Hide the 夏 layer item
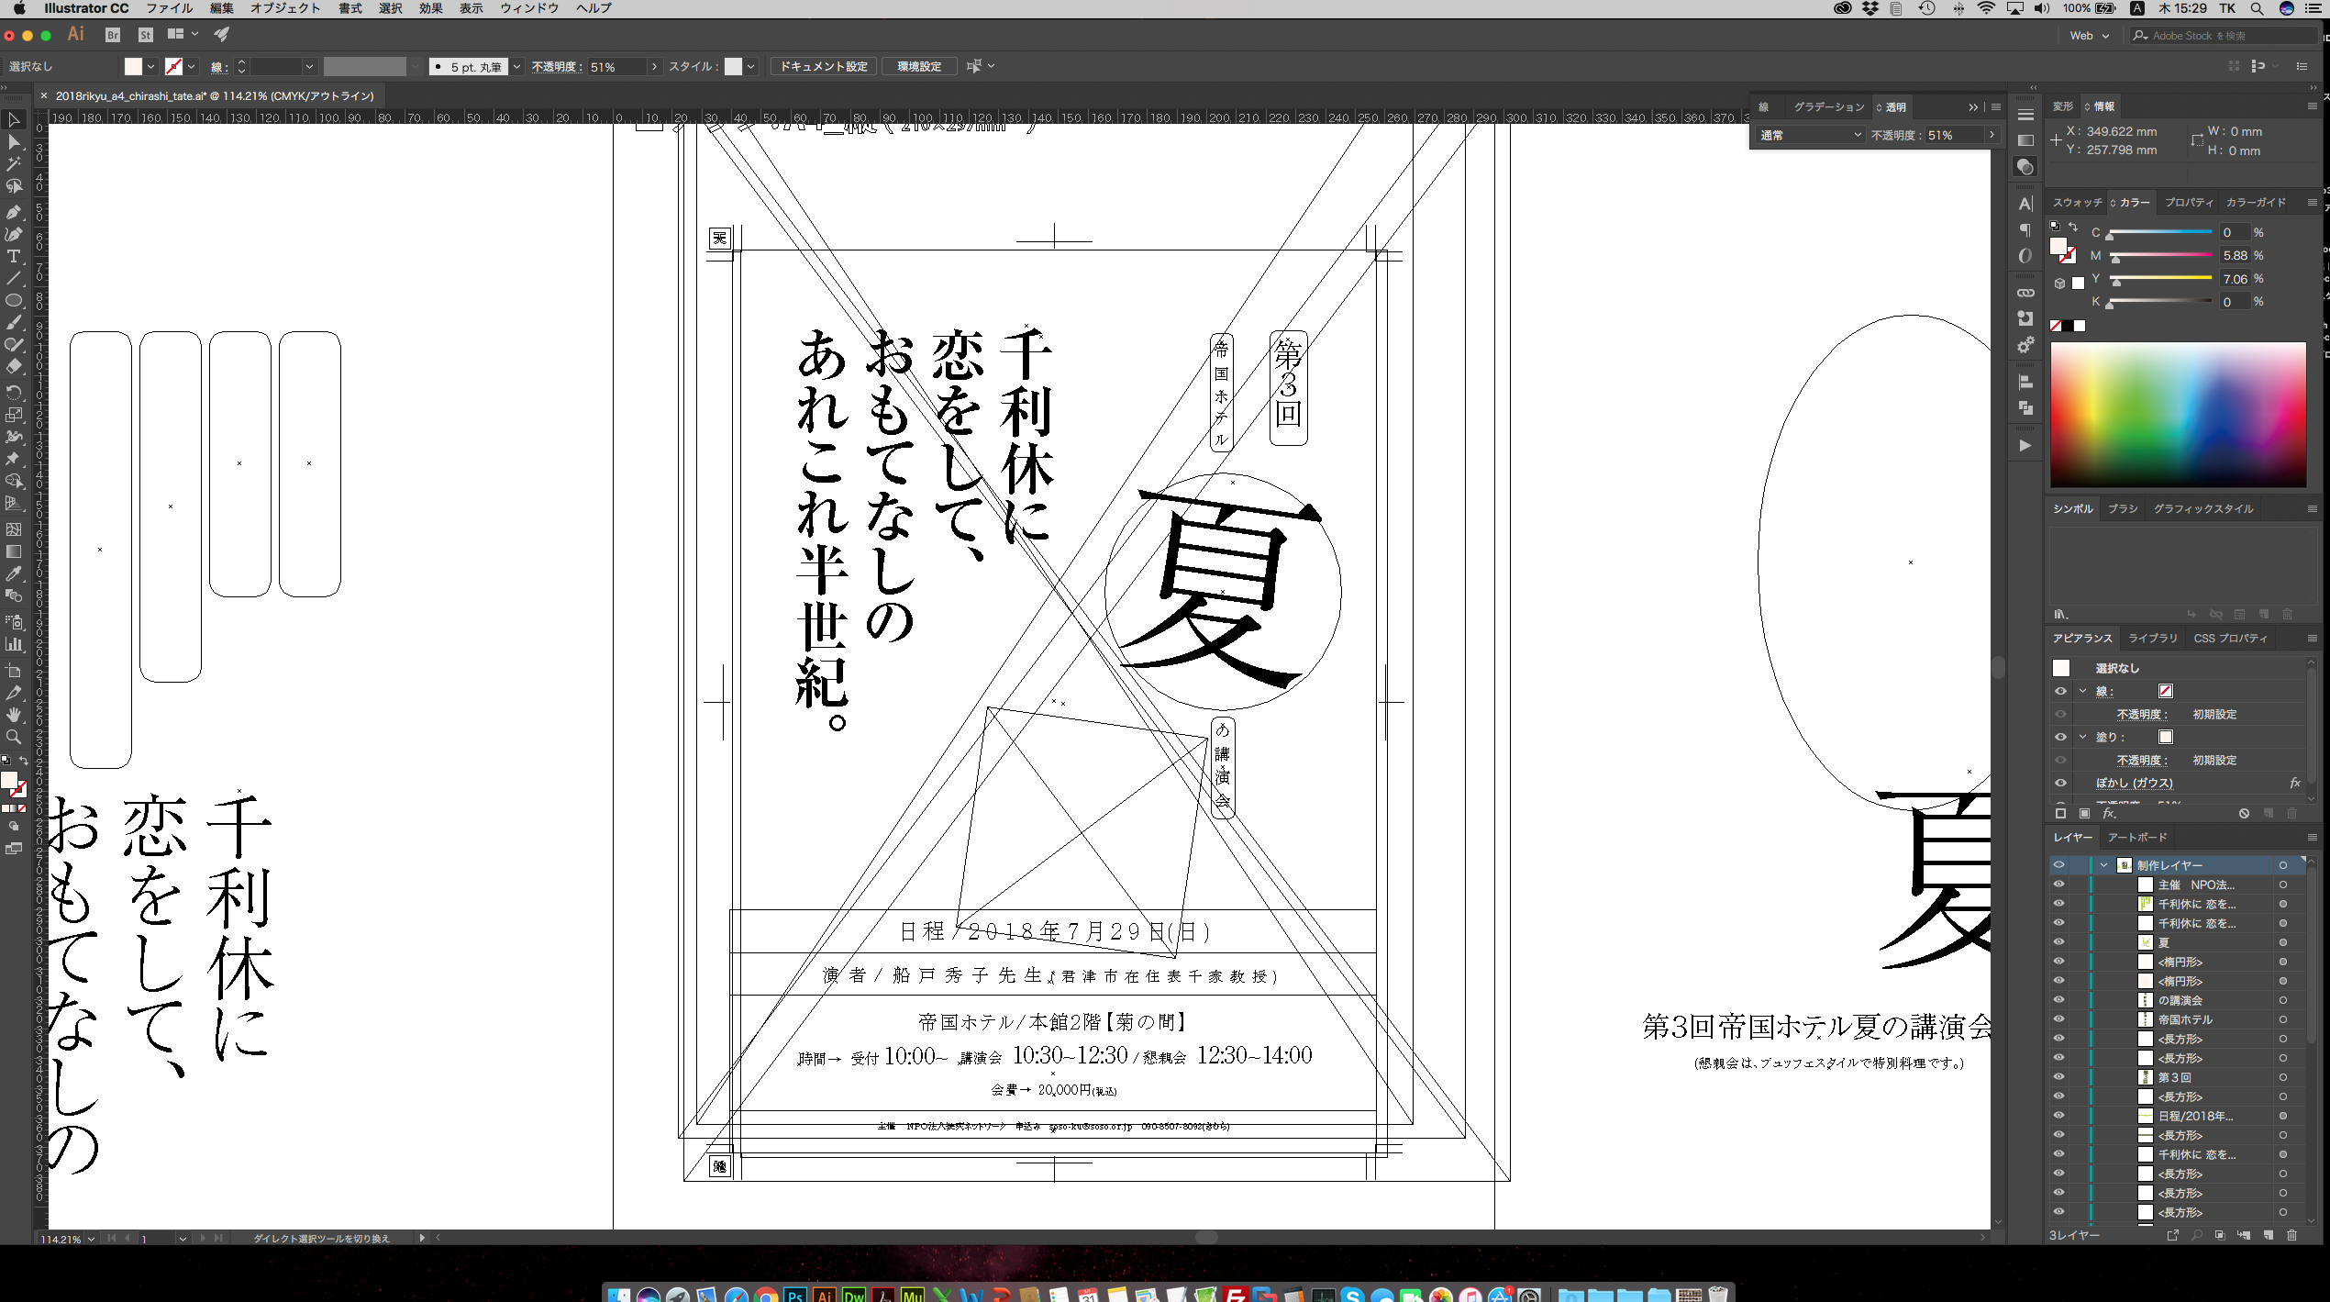Screen dimensions: 2330x1302 point(2058,942)
